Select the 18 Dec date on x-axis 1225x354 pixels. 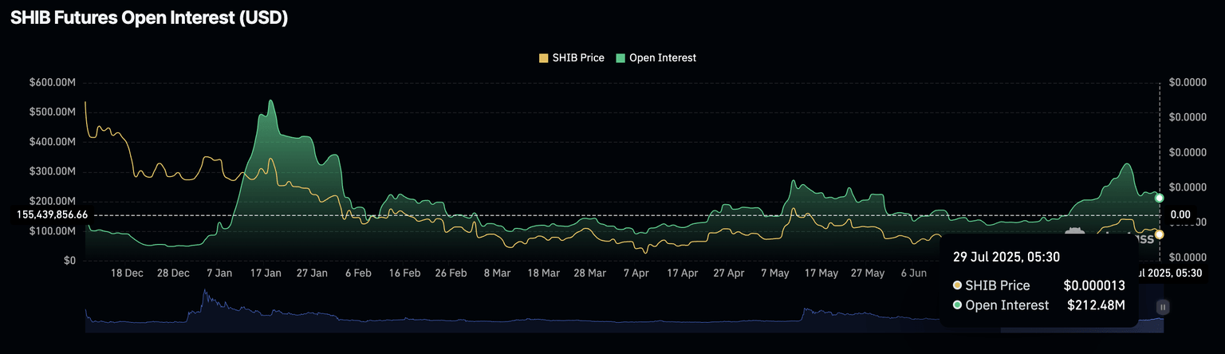tap(127, 273)
